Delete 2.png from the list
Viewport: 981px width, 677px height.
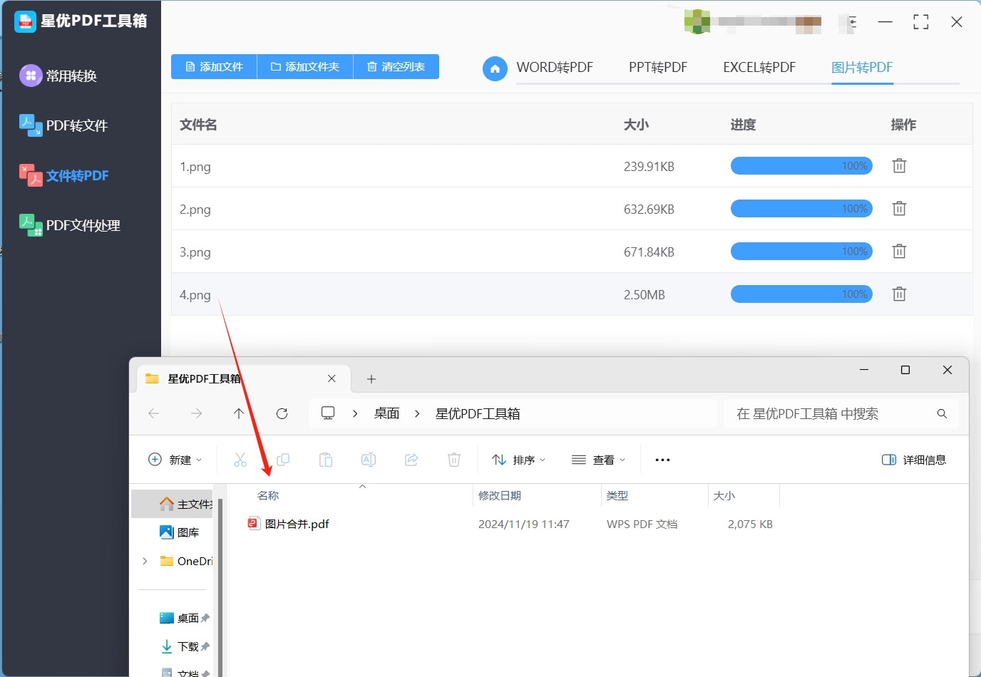(x=899, y=209)
